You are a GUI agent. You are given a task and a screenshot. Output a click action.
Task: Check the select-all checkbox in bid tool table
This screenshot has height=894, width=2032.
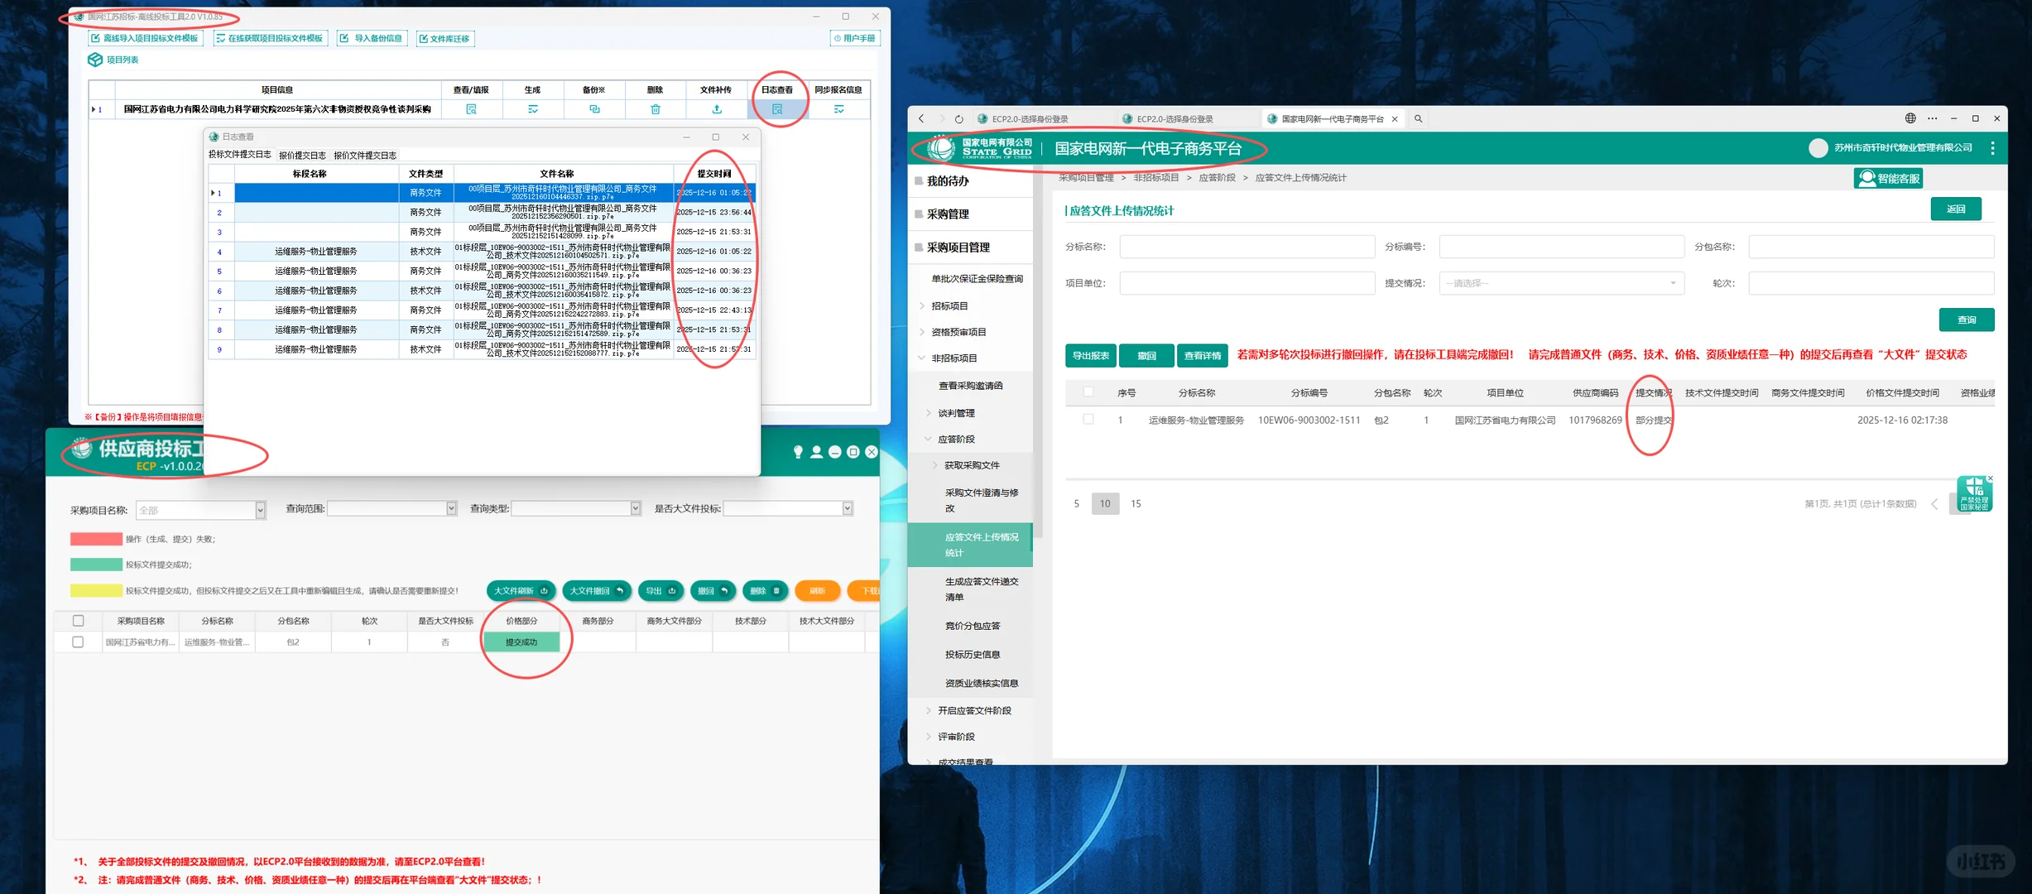[78, 621]
